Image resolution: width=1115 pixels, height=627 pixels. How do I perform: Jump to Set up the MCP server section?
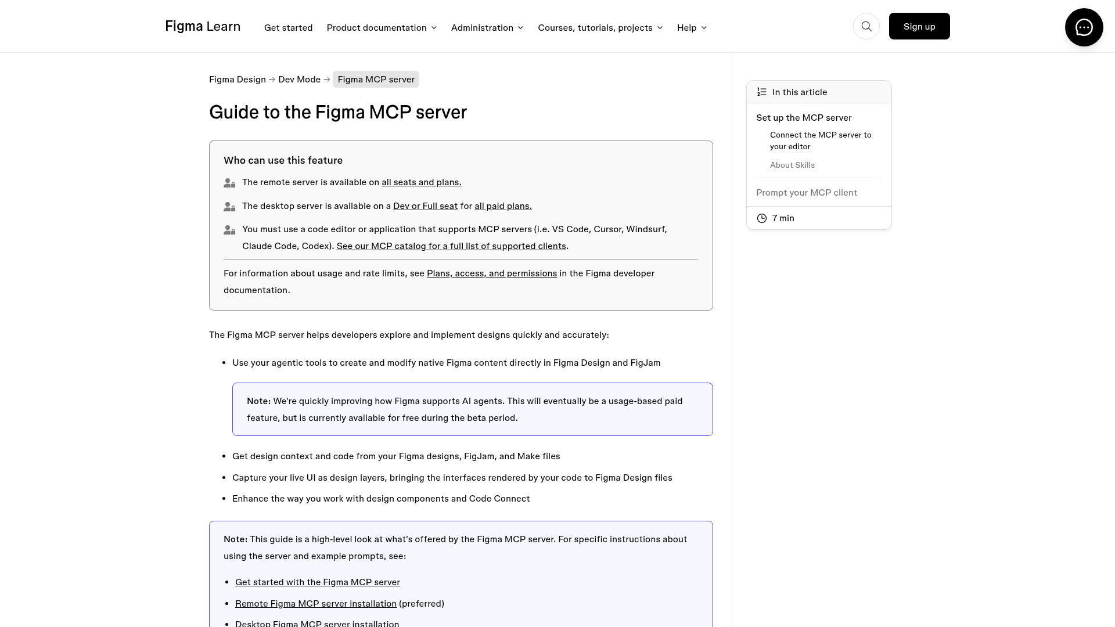(804, 118)
